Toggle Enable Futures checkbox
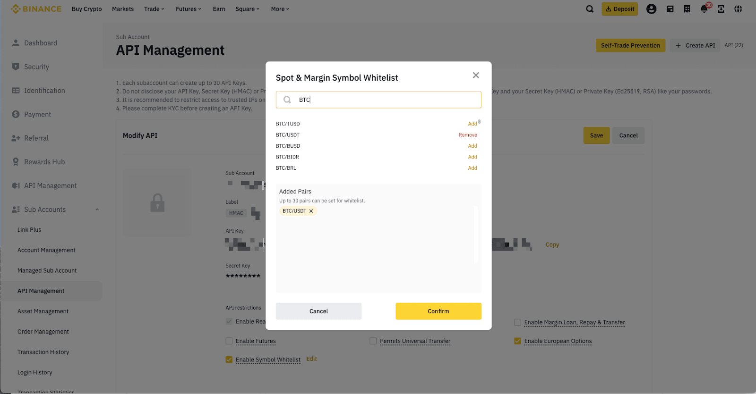Viewport: 756px width, 394px height. point(229,341)
